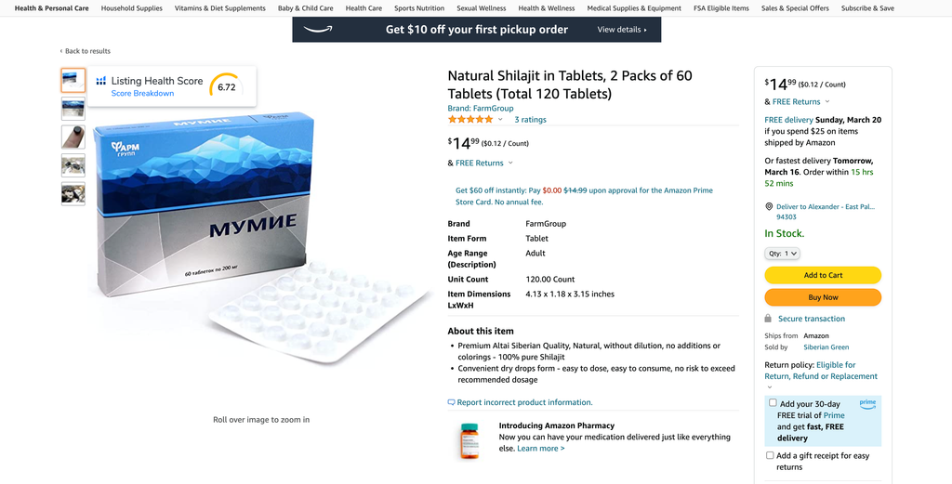Viewport: 952px width, 484px height.
Task: Open the Score Breakdown link
Action: coord(142,94)
